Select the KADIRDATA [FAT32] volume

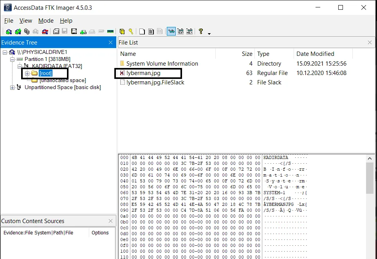point(57,66)
